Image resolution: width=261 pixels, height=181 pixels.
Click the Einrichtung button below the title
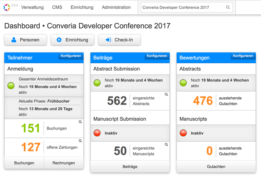(73, 40)
